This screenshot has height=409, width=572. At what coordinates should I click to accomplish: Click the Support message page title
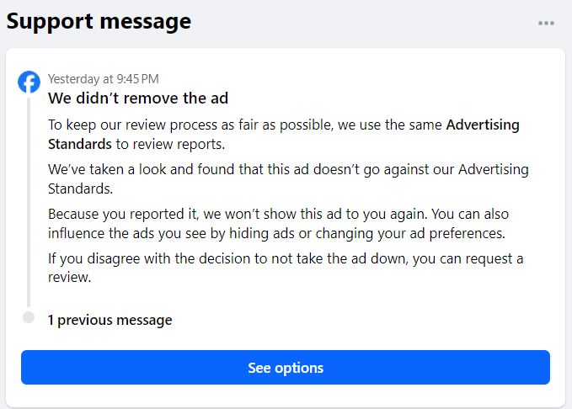(99, 21)
